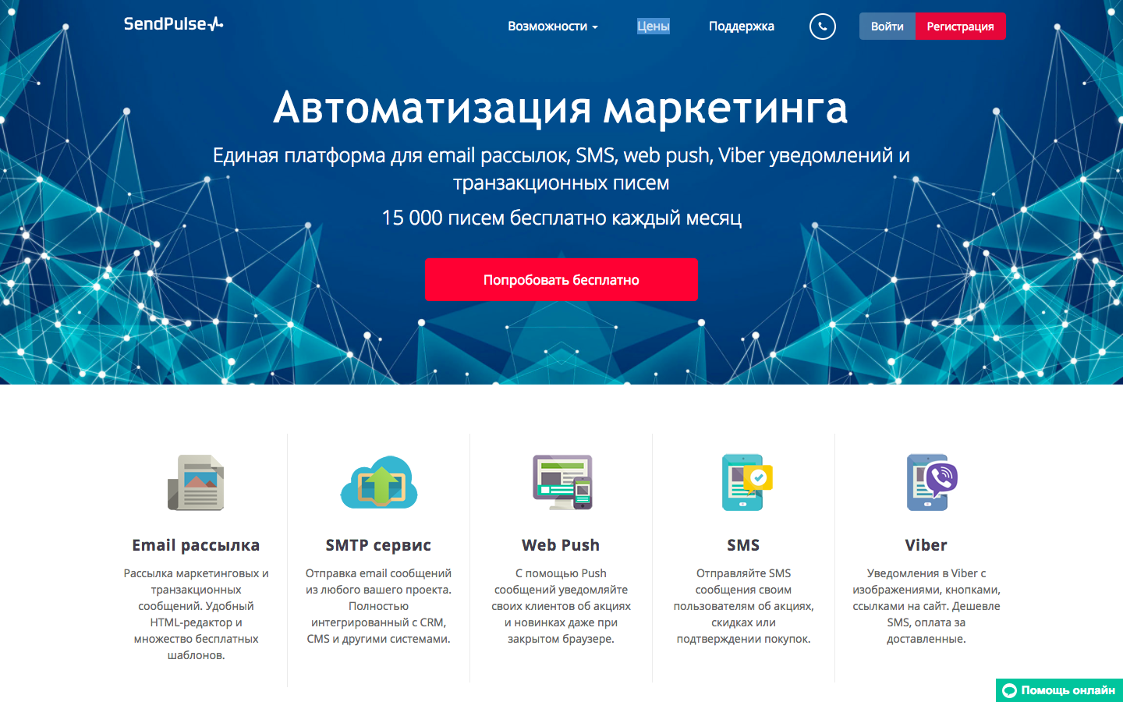Click the Web Push description paragraph
The image size is (1123, 702).
[561, 606]
